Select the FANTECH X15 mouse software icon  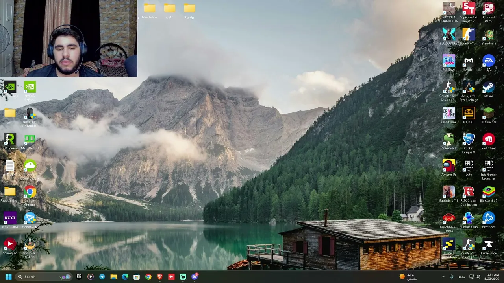(x=30, y=118)
